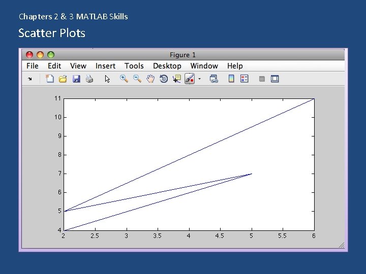This screenshot has width=366, height=274.
Task: Open the brush color dropdown arrow
Action: pos(199,79)
